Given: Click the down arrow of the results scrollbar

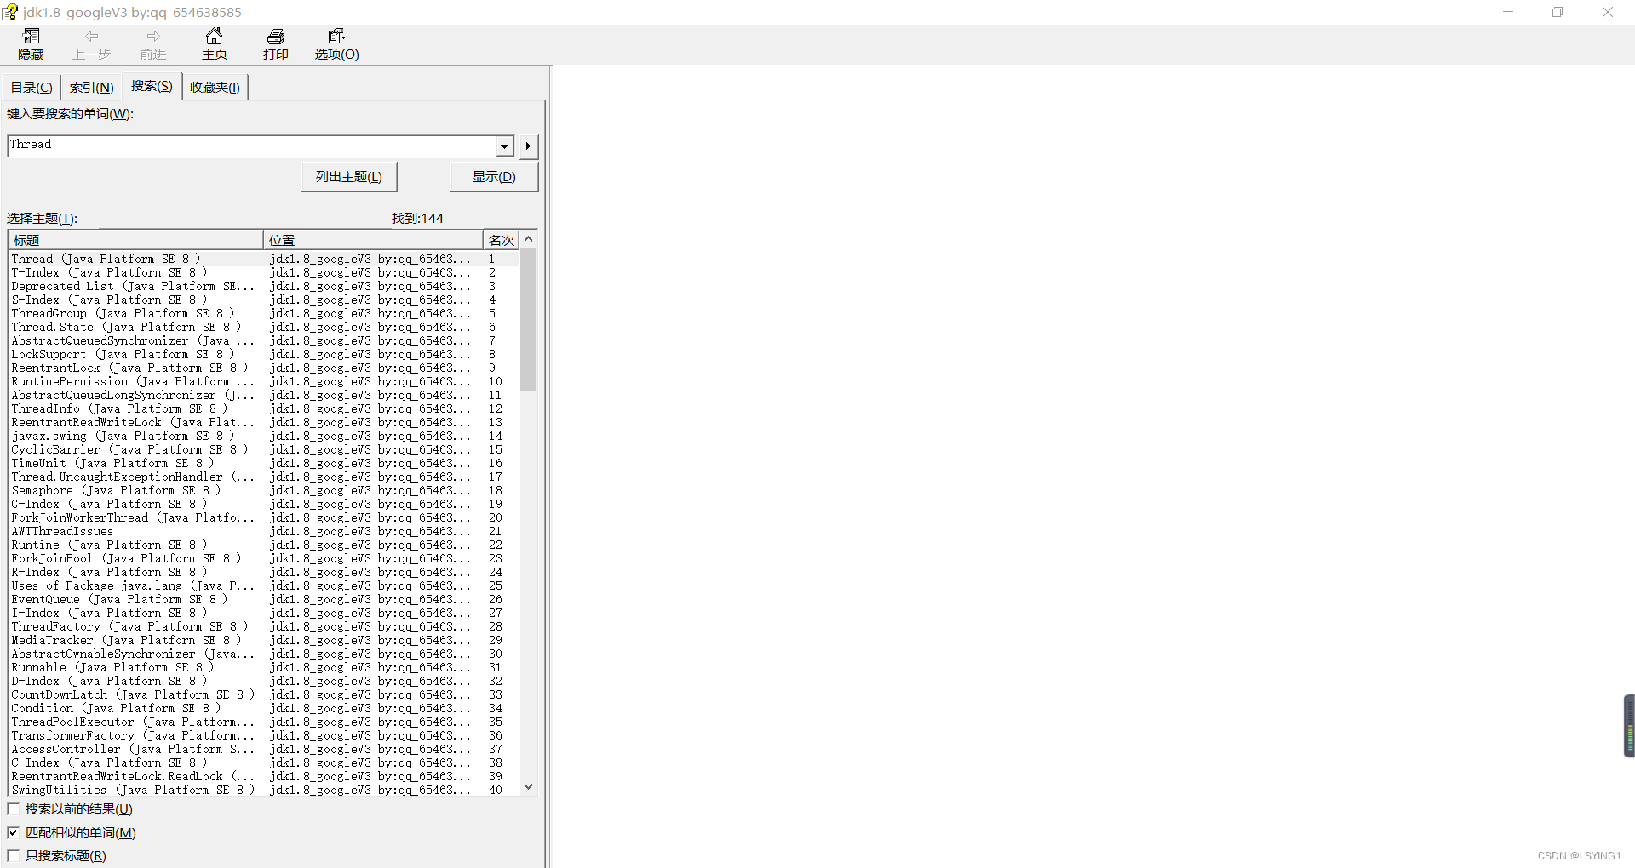Looking at the screenshot, I should pyautogui.click(x=529, y=786).
